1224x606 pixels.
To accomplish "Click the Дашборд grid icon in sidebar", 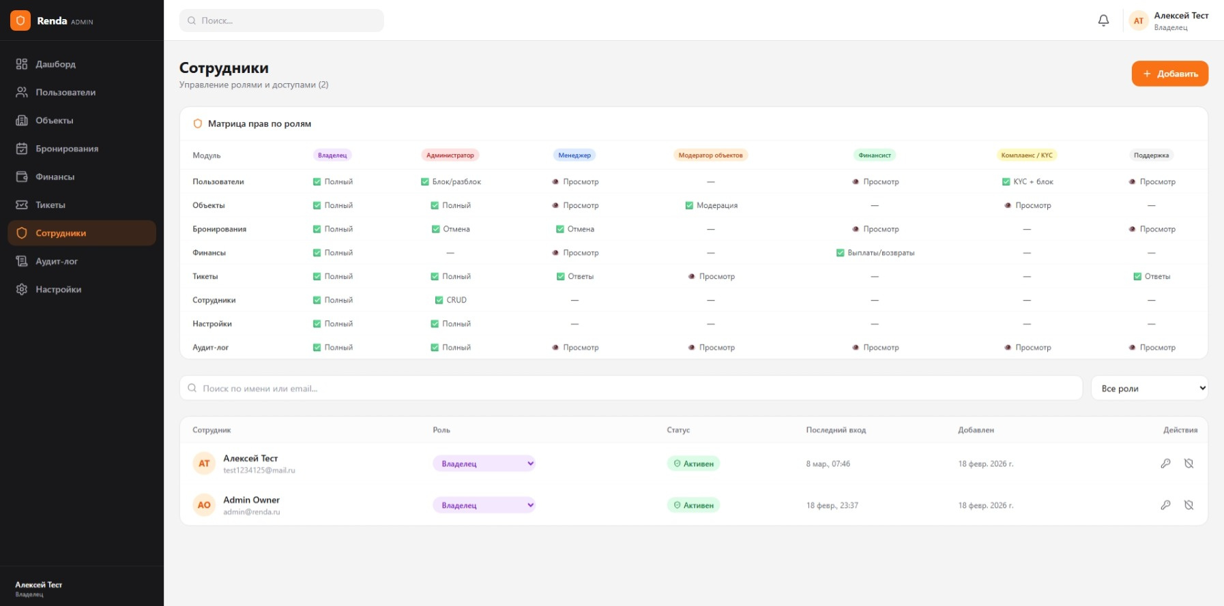I will coord(22,64).
